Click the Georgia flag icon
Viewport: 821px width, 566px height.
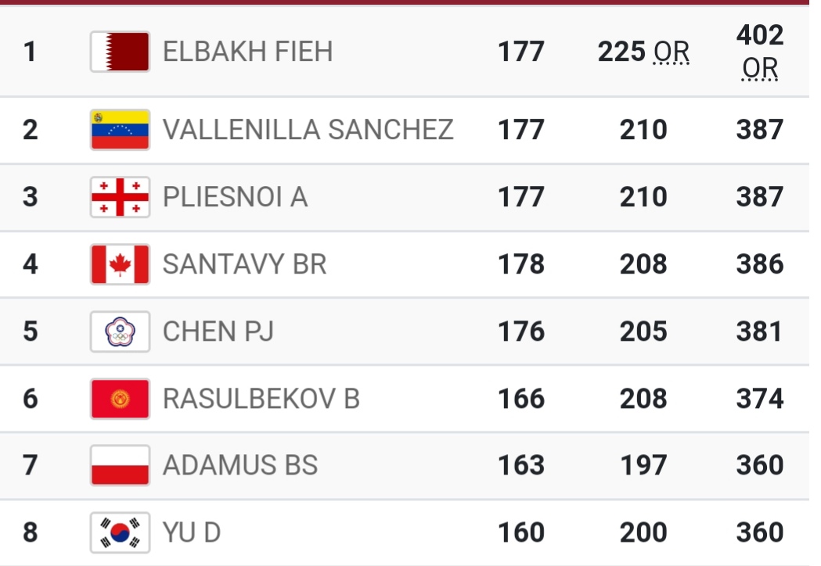[120, 197]
